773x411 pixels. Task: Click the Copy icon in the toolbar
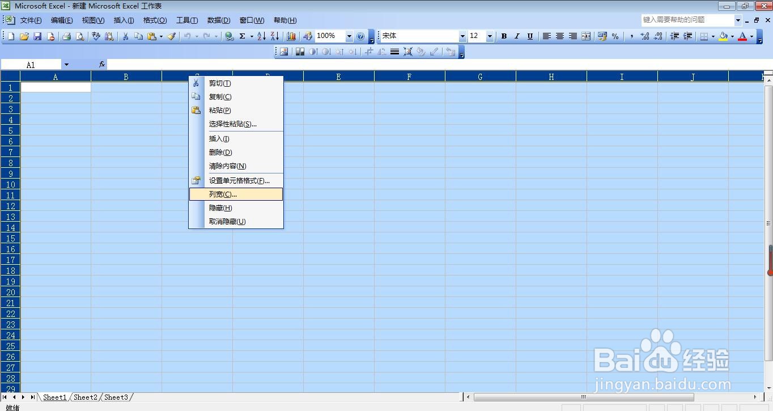138,36
